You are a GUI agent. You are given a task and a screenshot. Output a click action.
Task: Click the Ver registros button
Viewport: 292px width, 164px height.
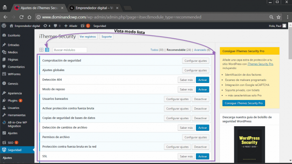tap(88, 37)
